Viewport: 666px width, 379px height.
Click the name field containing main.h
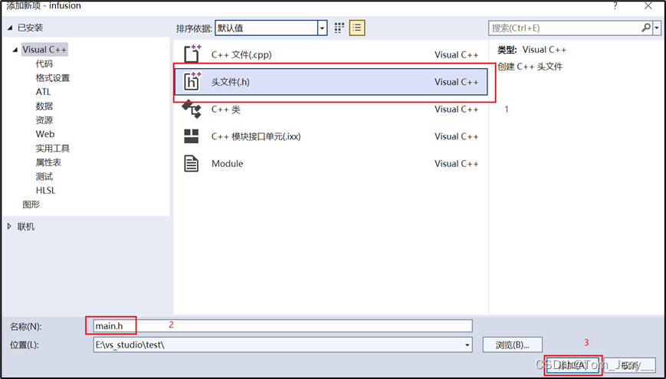pos(283,326)
